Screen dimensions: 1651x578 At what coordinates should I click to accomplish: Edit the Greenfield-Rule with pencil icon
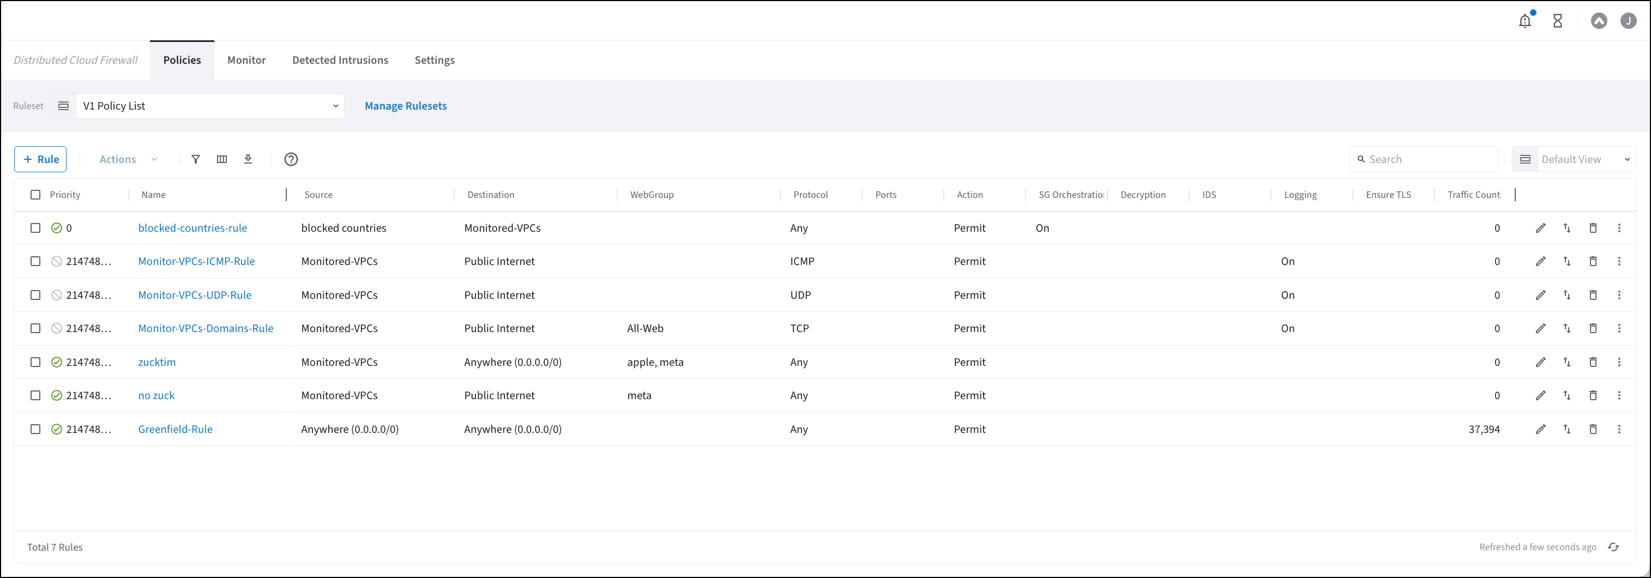[x=1540, y=429]
